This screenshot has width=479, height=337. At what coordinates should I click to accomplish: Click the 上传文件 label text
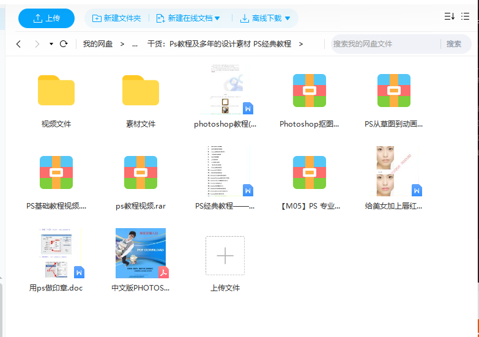(x=225, y=288)
